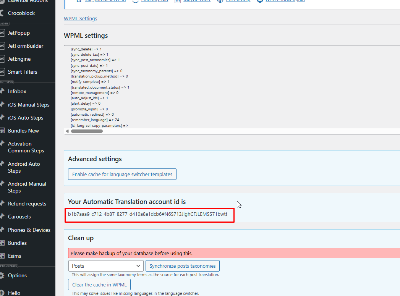This screenshot has height=296, width=400.
Task: Open Activation Common Steps menu item
Action: coord(26,147)
